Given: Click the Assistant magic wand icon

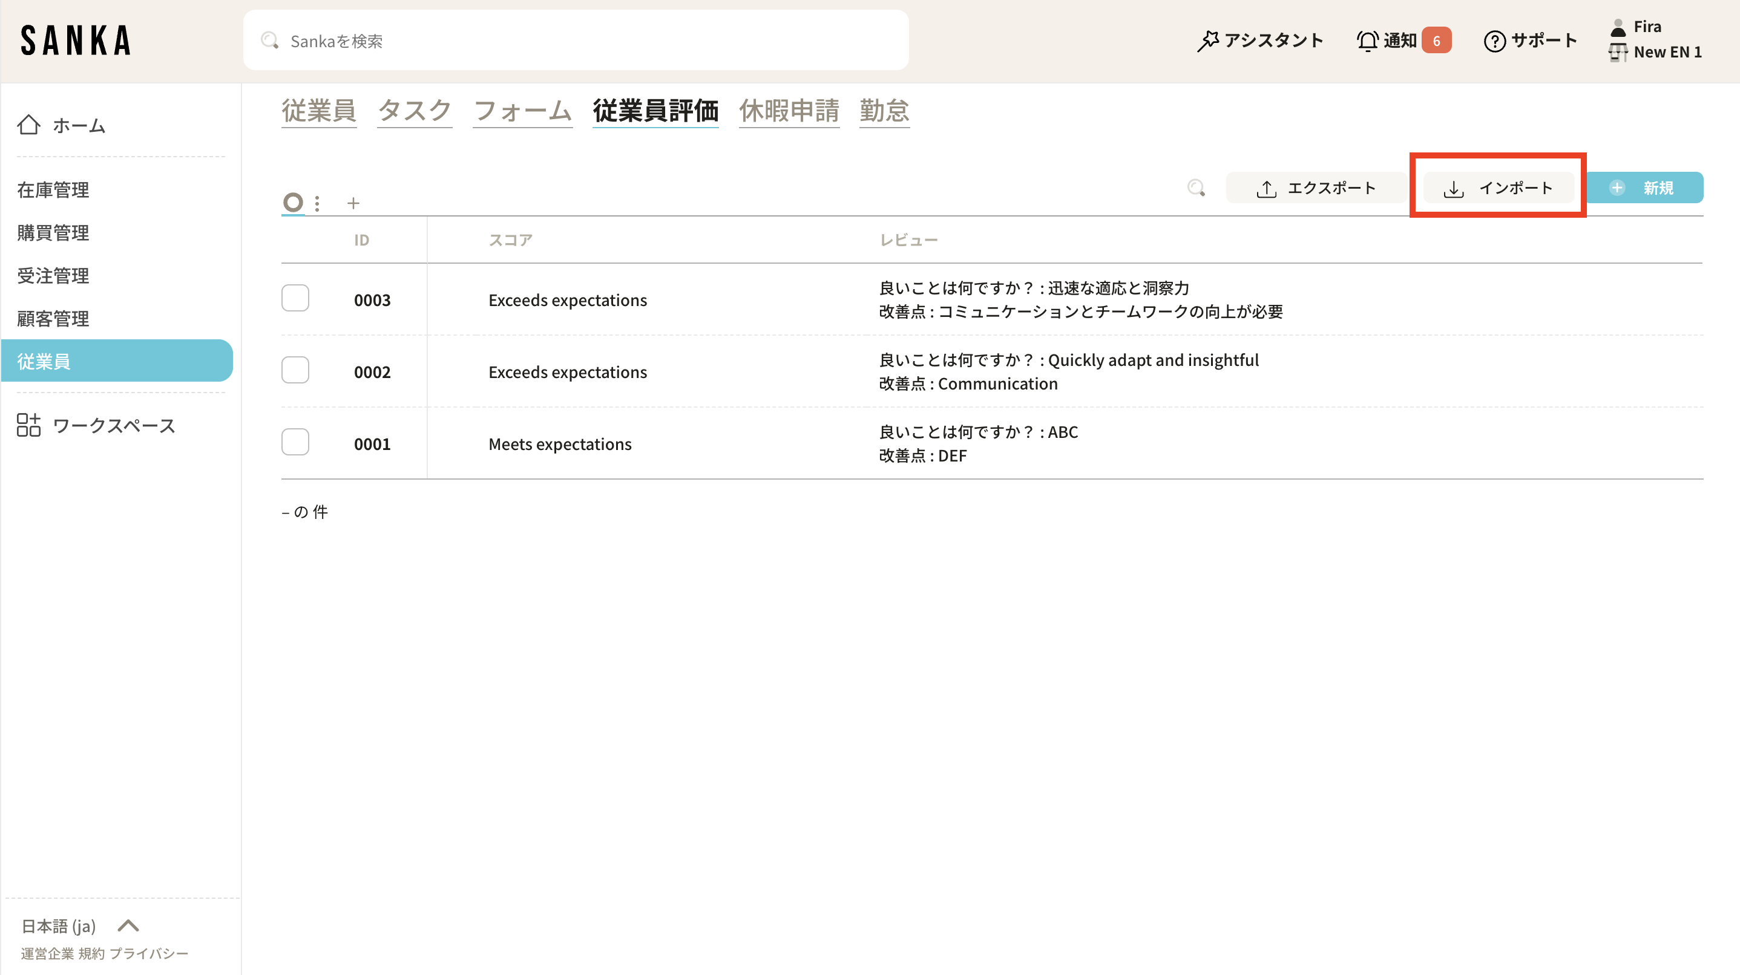Looking at the screenshot, I should point(1208,41).
